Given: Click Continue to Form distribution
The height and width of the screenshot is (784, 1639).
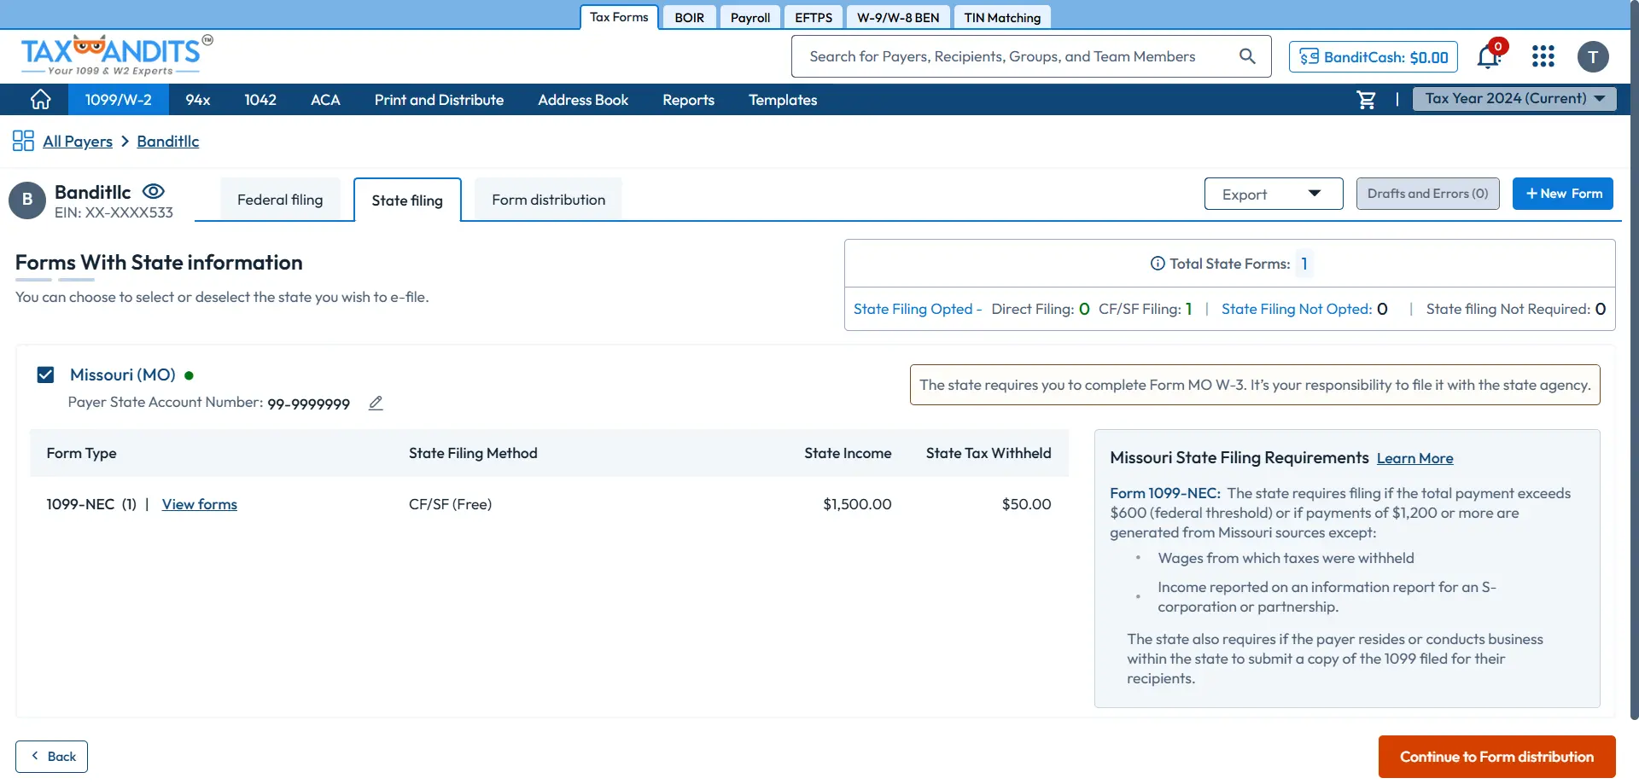Looking at the screenshot, I should coord(1496,757).
